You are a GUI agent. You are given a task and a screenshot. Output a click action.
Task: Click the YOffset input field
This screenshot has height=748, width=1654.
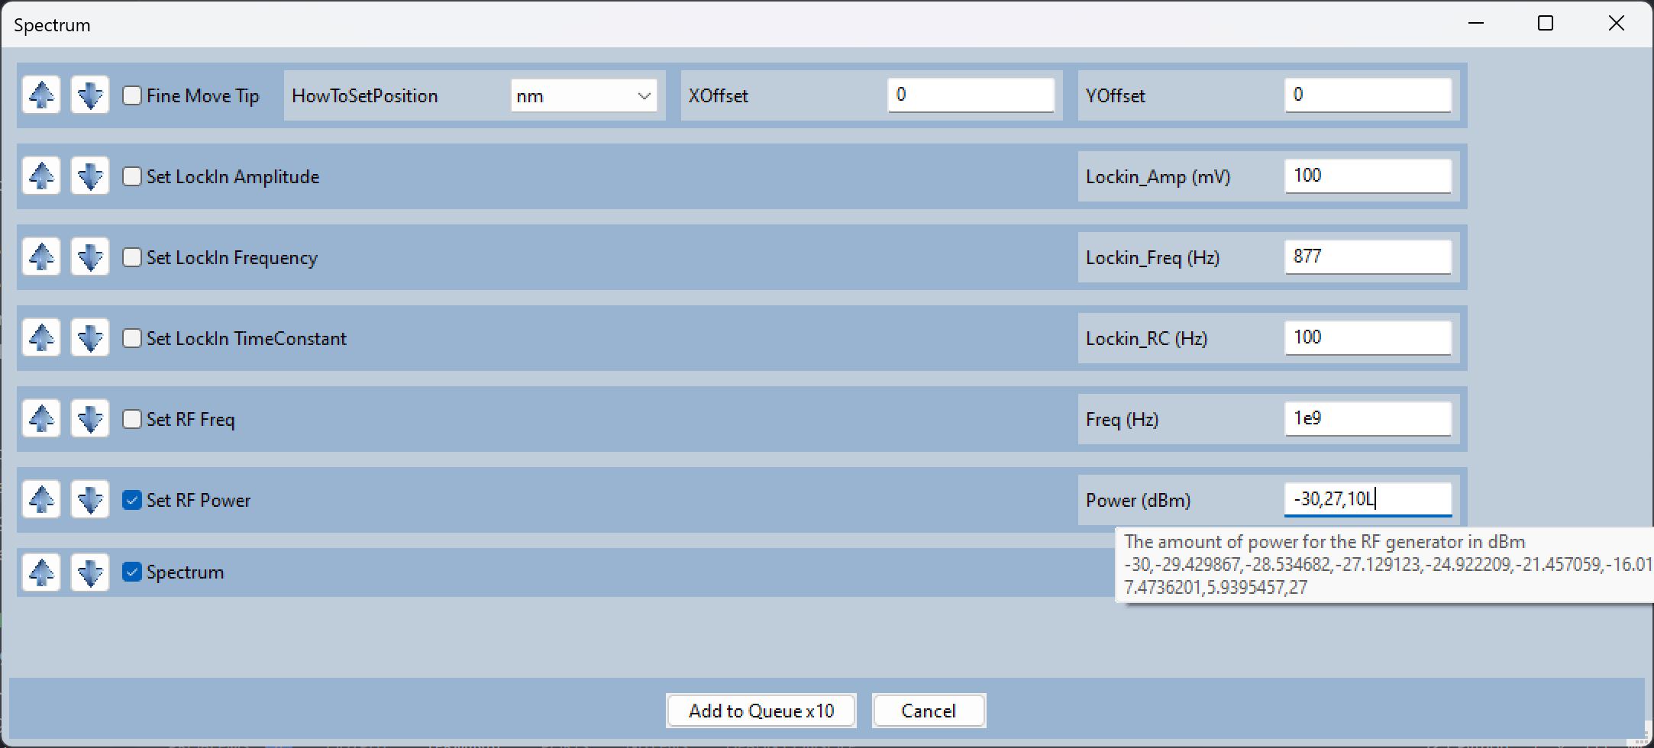click(1368, 95)
